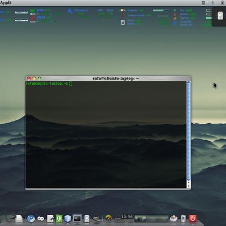
Task: Click the terminal scroll up arrow
Action: [189, 182]
